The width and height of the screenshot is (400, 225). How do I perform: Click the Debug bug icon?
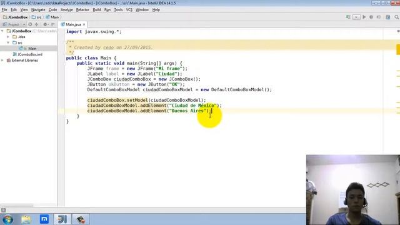pos(371,17)
